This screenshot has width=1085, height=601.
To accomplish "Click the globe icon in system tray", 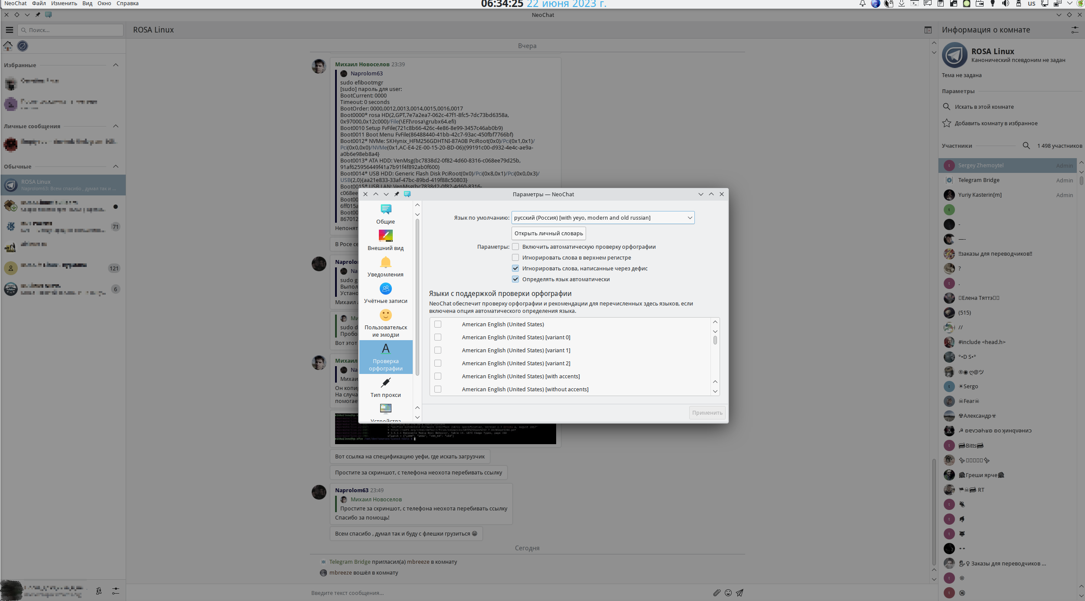I will [876, 3].
